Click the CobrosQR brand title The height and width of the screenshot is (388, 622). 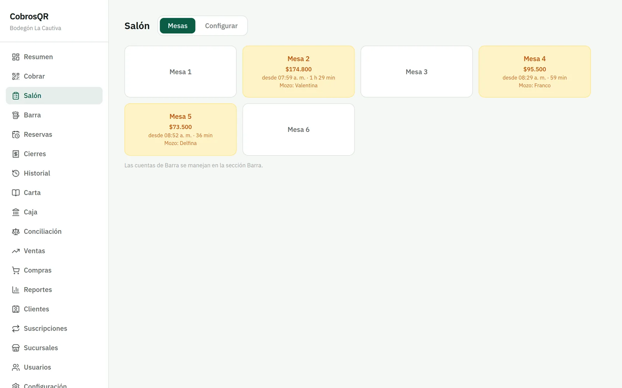pos(29,17)
